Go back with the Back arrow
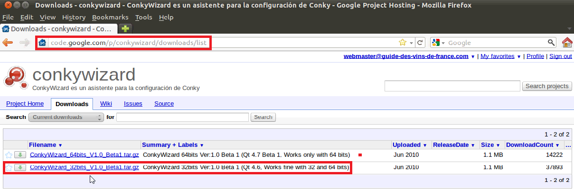This screenshot has width=574, height=190. coord(8,43)
